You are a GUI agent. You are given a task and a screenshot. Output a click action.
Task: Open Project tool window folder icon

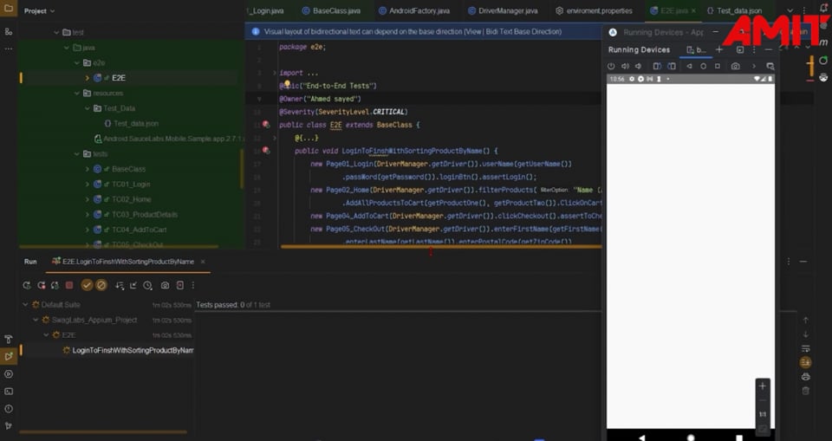(9, 9)
